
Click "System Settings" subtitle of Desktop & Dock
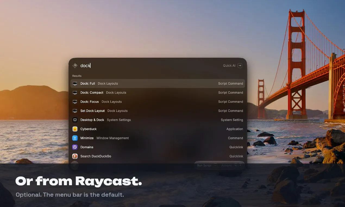[x=119, y=120]
